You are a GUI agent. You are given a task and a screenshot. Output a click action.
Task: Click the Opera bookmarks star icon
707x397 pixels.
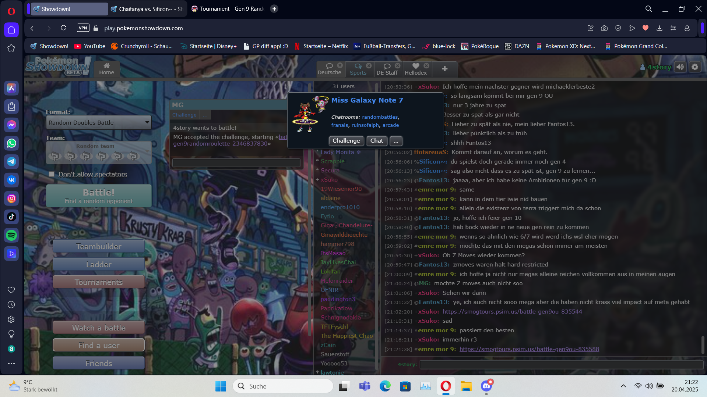pyautogui.click(x=11, y=48)
